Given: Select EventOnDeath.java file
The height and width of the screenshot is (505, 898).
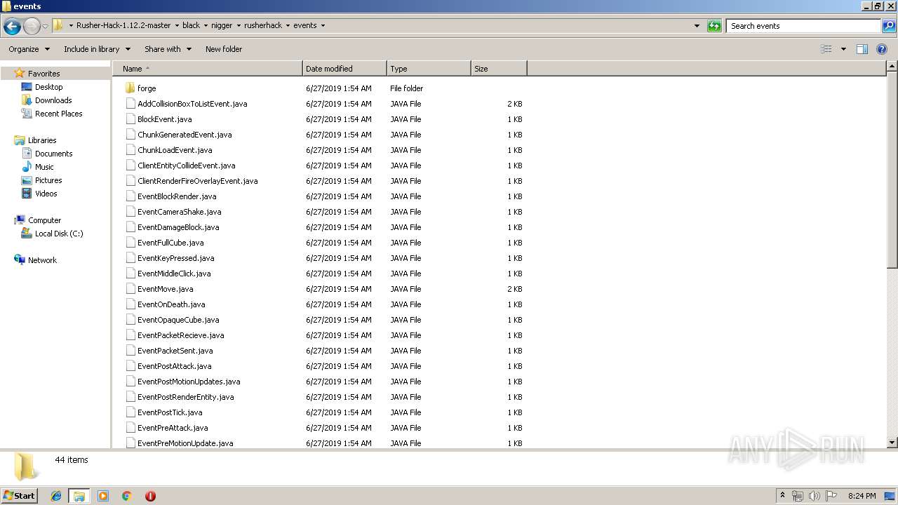Looking at the screenshot, I should (171, 304).
